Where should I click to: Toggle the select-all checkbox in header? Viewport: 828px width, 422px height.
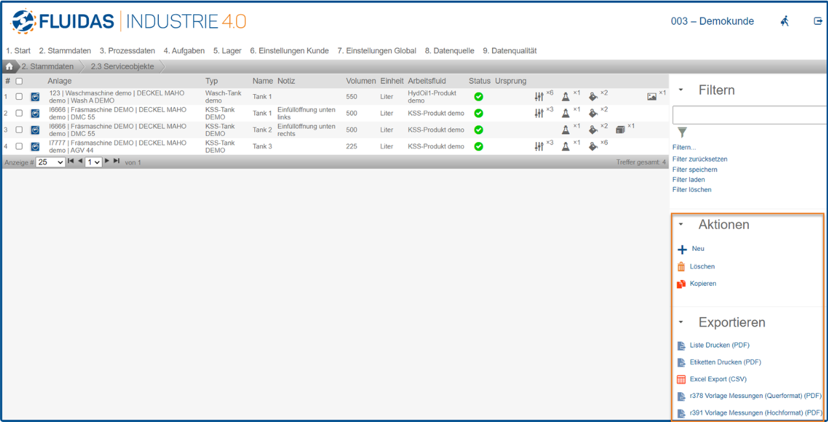coord(19,81)
